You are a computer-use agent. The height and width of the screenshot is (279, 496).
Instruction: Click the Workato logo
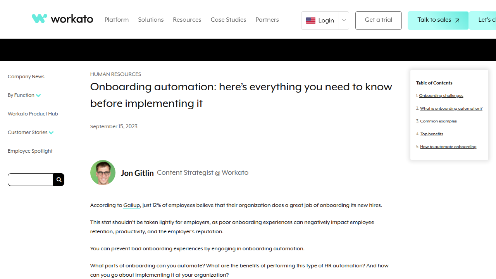pyautogui.click(x=62, y=19)
